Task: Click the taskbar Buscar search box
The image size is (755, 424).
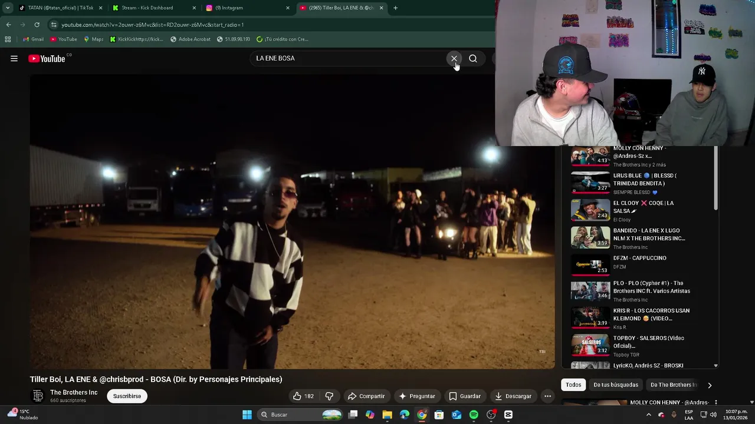Action: pyautogui.click(x=301, y=415)
